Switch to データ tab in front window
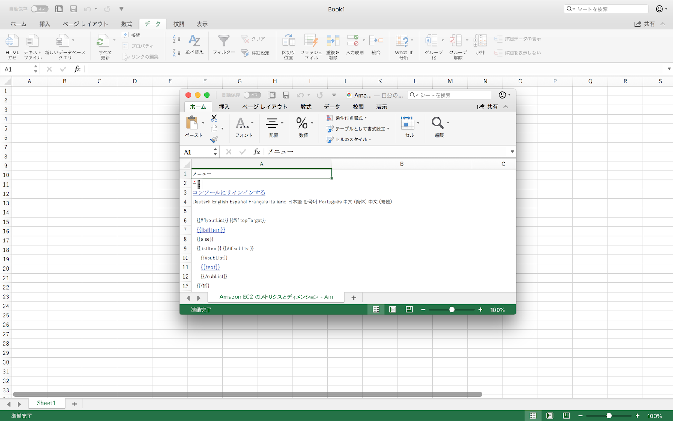The width and height of the screenshot is (673, 421). point(332,107)
